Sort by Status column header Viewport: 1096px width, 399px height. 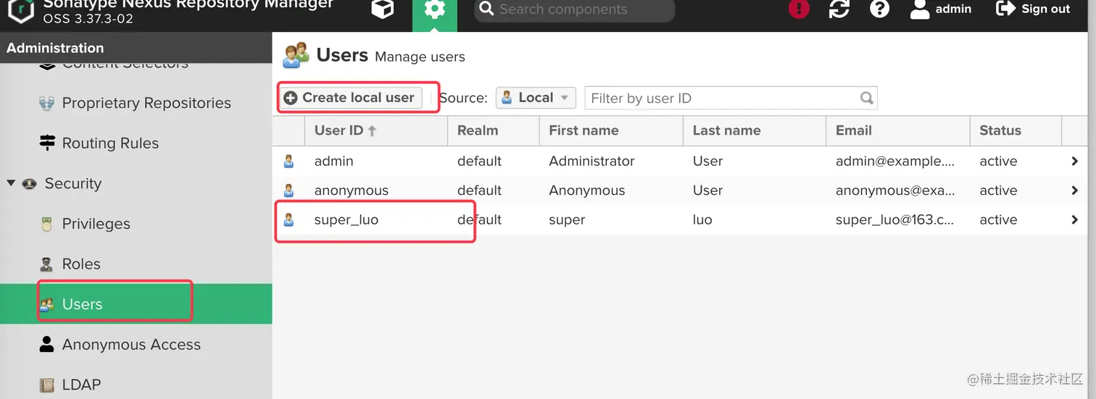pyautogui.click(x=1016, y=131)
